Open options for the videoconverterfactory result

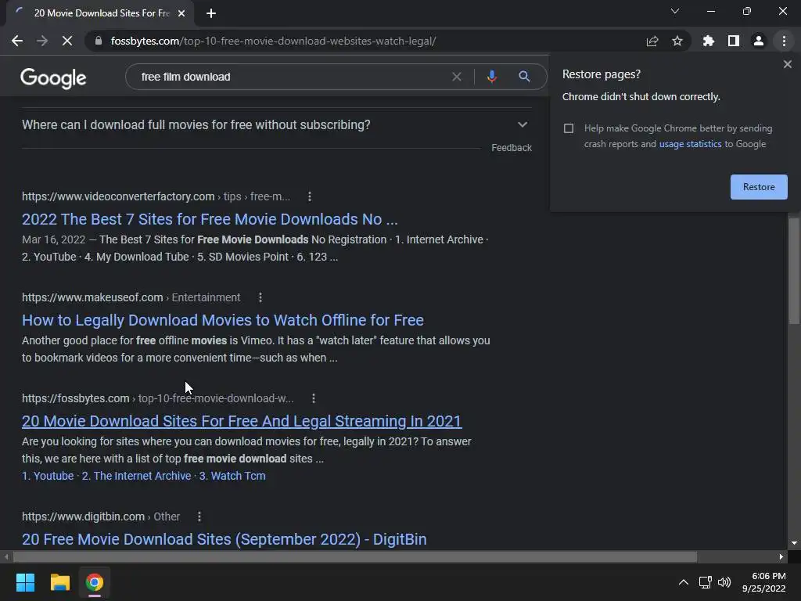pos(310,196)
